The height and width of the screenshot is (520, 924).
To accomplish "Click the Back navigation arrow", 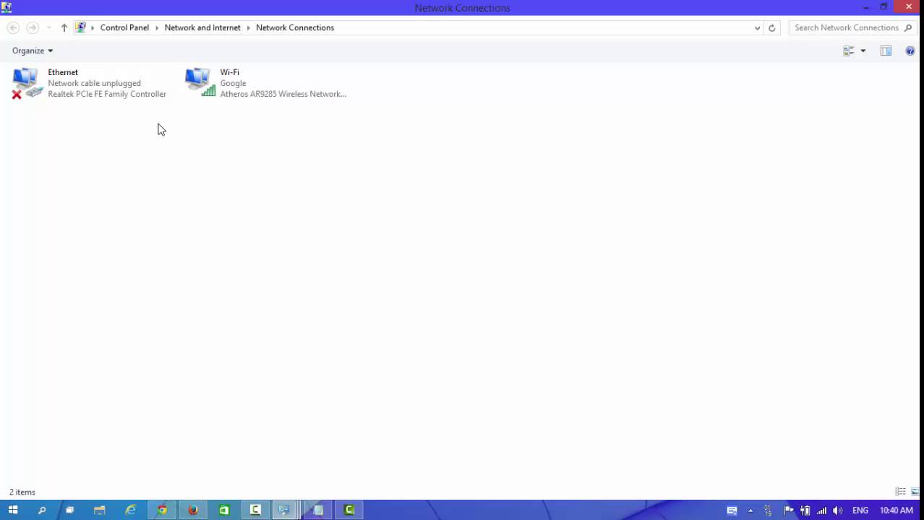I will [13, 27].
